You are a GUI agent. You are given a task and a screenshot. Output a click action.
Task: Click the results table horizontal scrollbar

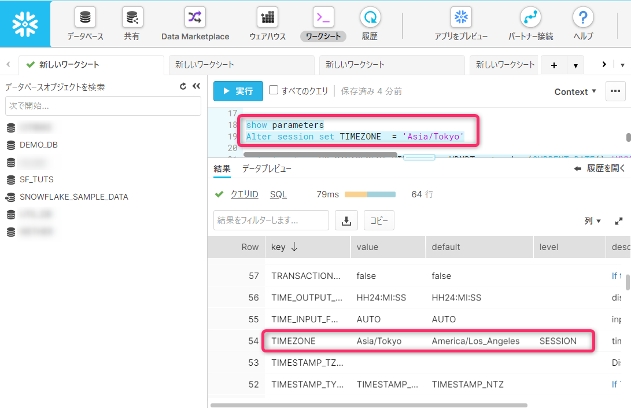[369, 405]
